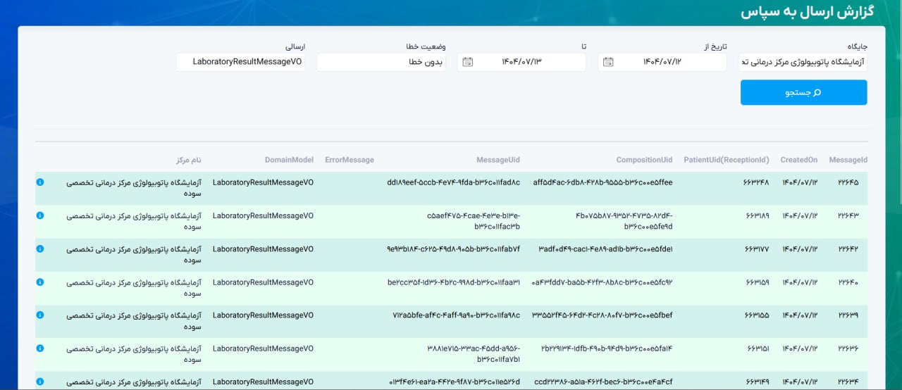Show details icon for message 22642 row

click(40, 249)
